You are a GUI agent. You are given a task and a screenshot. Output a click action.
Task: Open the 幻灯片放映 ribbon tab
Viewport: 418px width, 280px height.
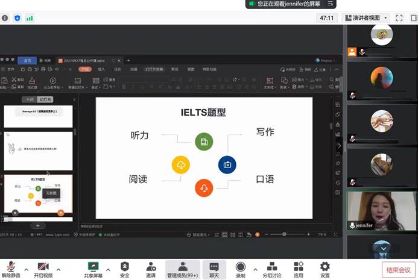coord(154,69)
